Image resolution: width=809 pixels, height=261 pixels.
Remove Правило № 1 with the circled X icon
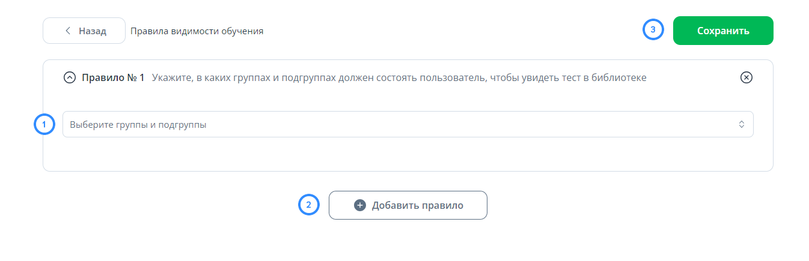pos(746,77)
